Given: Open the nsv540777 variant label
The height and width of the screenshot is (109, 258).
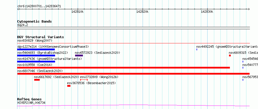Looking at the screenshot, I should (250, 65).
